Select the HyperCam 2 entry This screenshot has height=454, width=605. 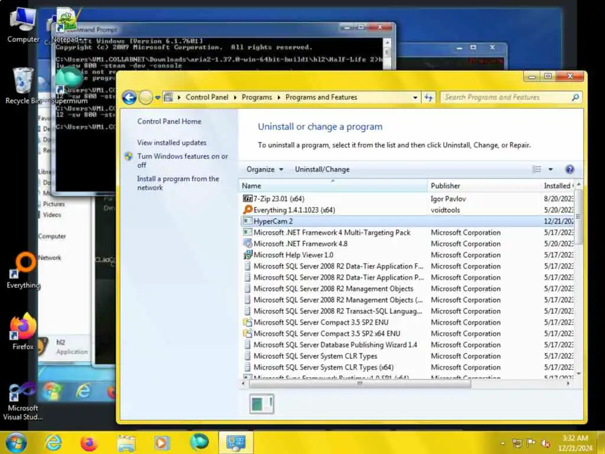[x=407, y=221]
